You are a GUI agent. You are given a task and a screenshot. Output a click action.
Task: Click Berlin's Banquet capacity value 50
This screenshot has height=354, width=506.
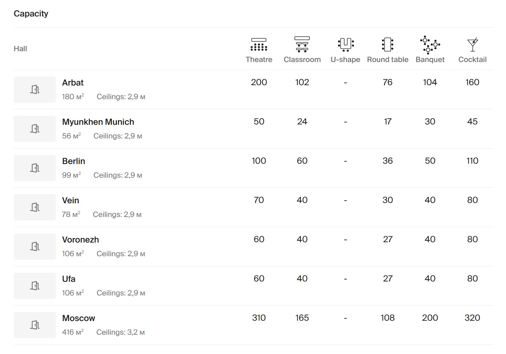point(430,161)
